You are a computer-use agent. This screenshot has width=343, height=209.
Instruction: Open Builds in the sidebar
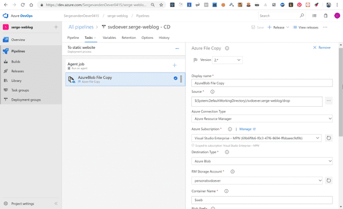pos(16,62)
